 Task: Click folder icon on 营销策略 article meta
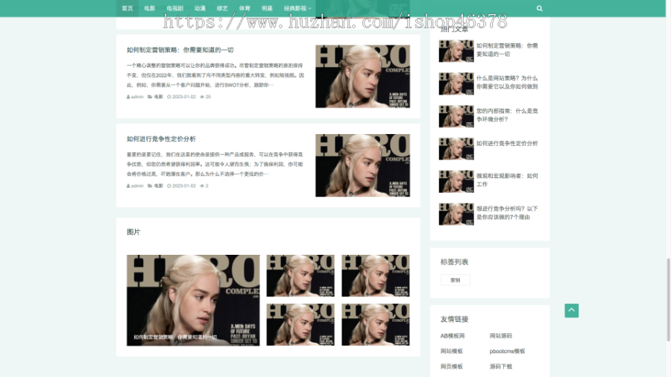150,97
